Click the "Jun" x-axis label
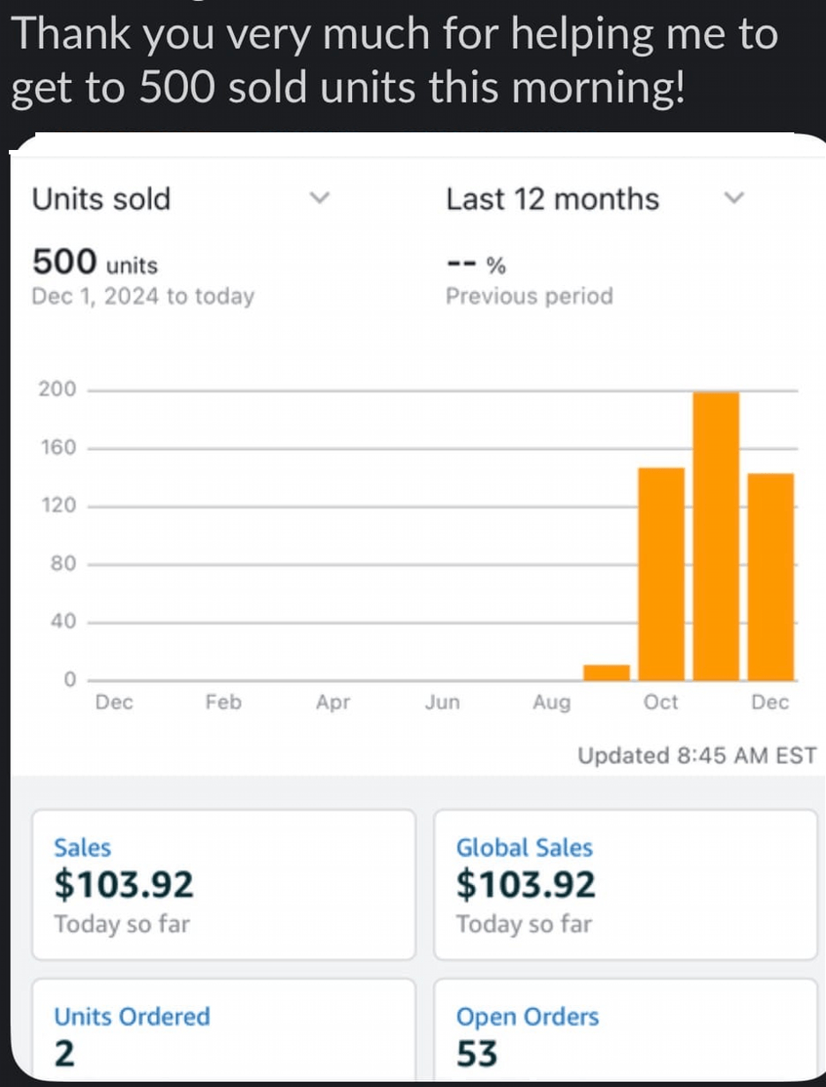The width and height of the screenshot is (826, 1087). tap(442, 702)
